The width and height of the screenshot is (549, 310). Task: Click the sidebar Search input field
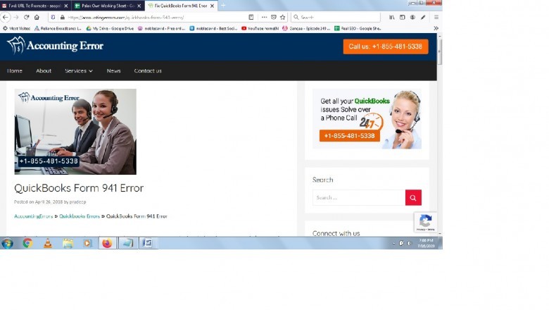(x=359, y=197)
